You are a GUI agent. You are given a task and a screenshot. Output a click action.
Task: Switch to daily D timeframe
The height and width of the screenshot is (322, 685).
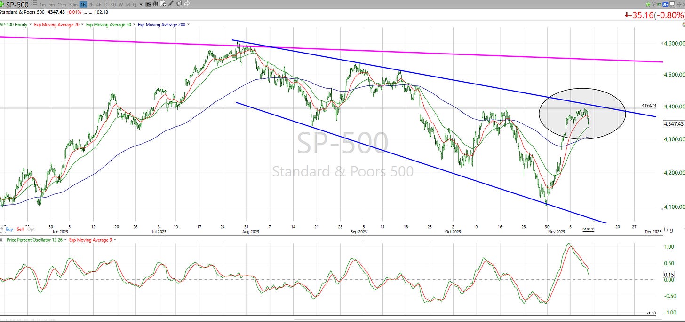click(106, 5)
